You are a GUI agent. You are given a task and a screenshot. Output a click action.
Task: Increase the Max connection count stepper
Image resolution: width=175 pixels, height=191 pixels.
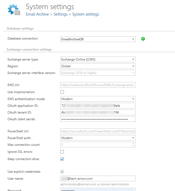[x=133, y=144]
